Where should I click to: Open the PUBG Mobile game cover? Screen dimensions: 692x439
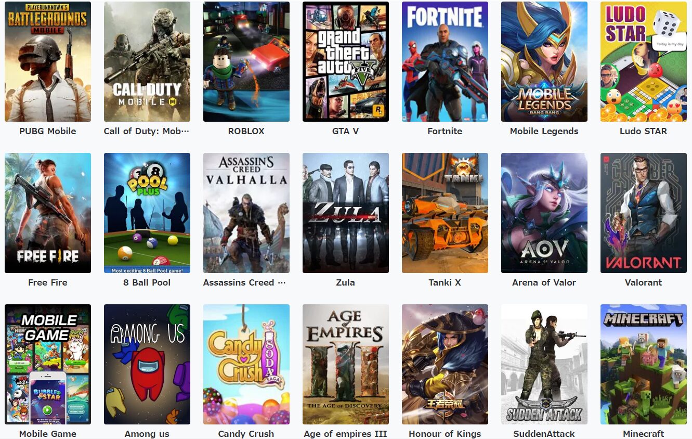coord(48,61)
